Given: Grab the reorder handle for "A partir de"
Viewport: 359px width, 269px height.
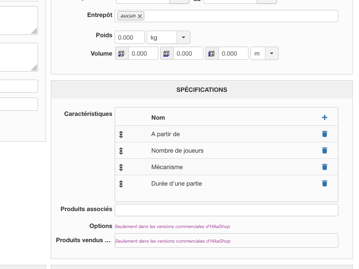Looking at the screenshot, I should [x=121, y=134].
